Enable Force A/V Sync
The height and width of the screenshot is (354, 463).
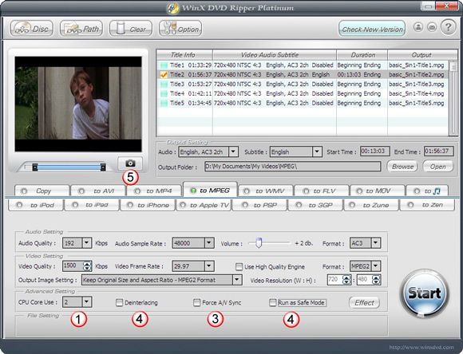(196, 303)
